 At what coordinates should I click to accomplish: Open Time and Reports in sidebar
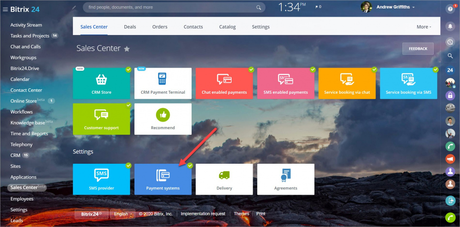click(29, 134)
